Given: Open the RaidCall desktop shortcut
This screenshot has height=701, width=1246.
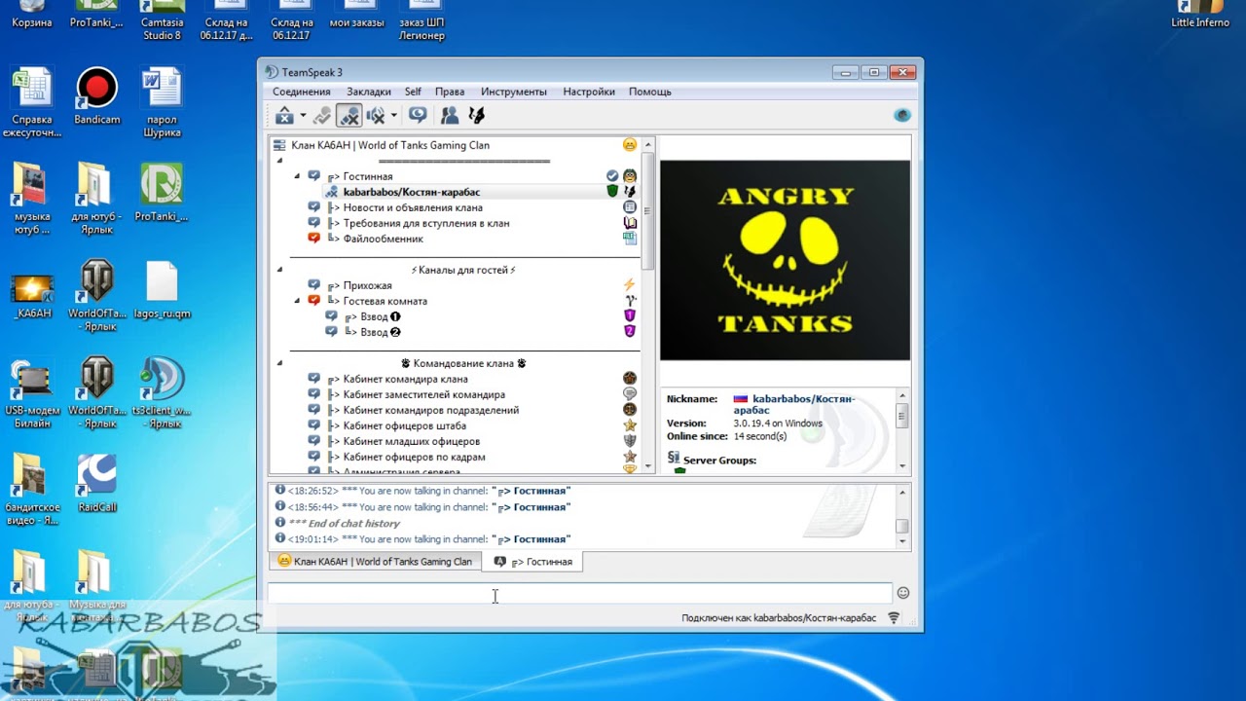Looking at the screenshot, I should (96, 484).
